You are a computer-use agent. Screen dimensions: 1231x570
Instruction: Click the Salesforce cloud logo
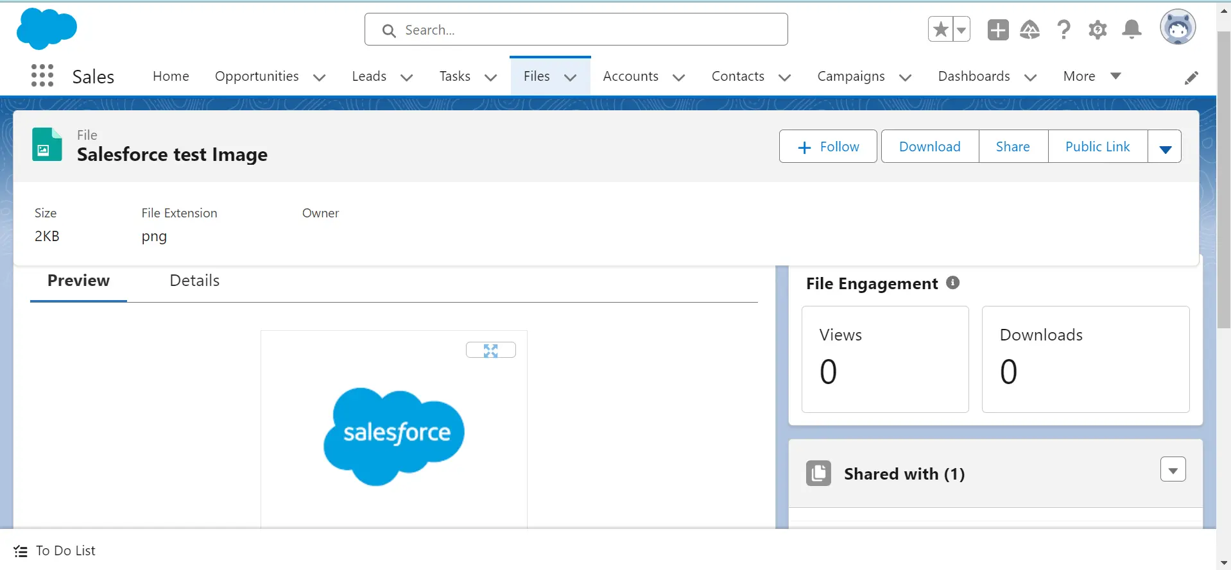[x=47, y=29]
